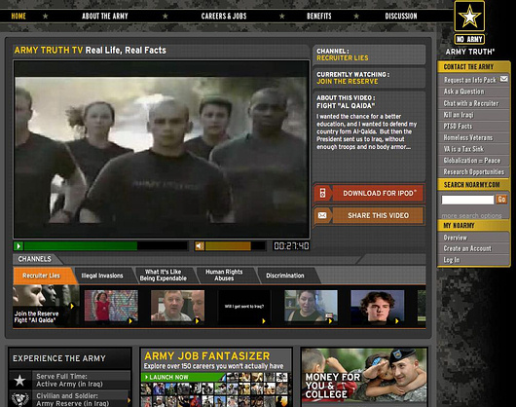Open PTSD Facts link
This screenshot has width=516, height=407.
(458, 127)
